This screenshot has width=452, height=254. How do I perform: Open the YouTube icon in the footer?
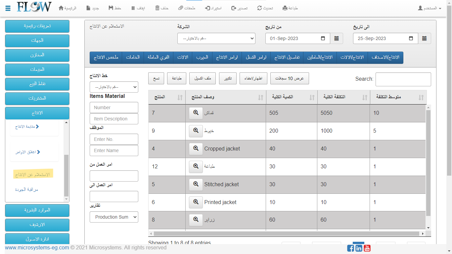coord(367,248)
